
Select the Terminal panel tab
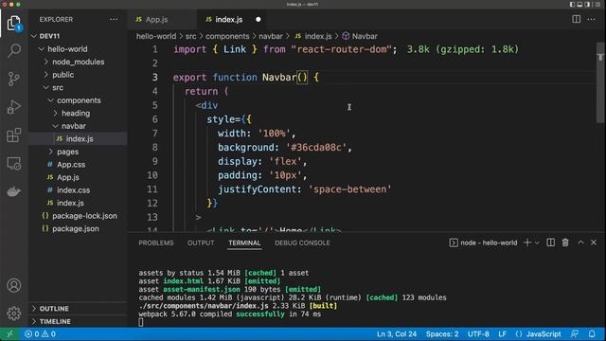coord(244,242)
